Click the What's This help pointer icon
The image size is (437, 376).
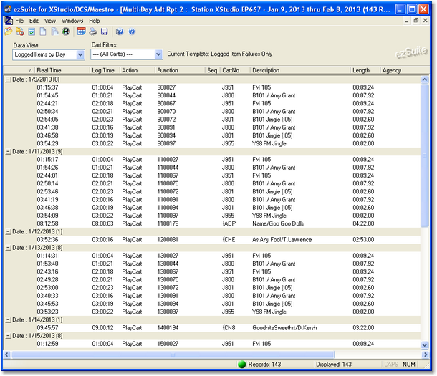click(120, 32)
